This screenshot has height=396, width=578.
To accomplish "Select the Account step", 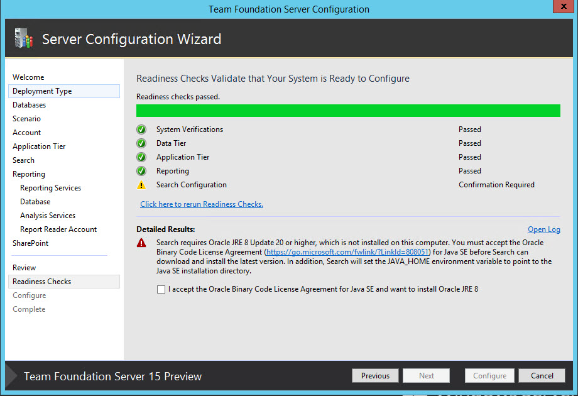I will 26,133.
